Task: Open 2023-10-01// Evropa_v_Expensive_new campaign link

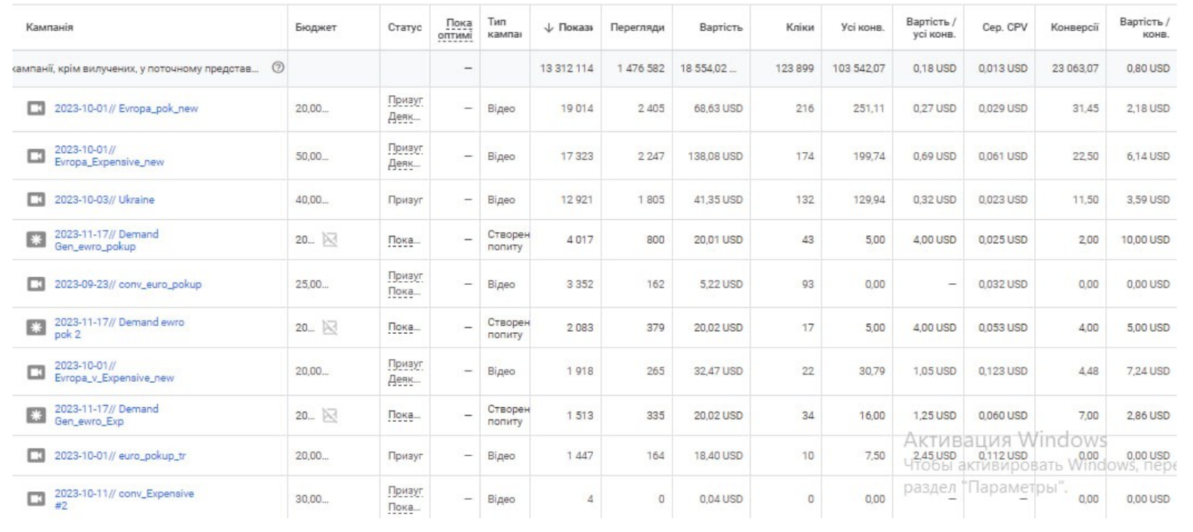Action: [114, 372]
